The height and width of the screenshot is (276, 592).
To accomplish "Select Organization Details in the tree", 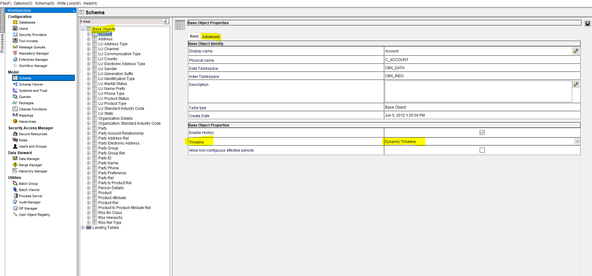I will [115, 118].
